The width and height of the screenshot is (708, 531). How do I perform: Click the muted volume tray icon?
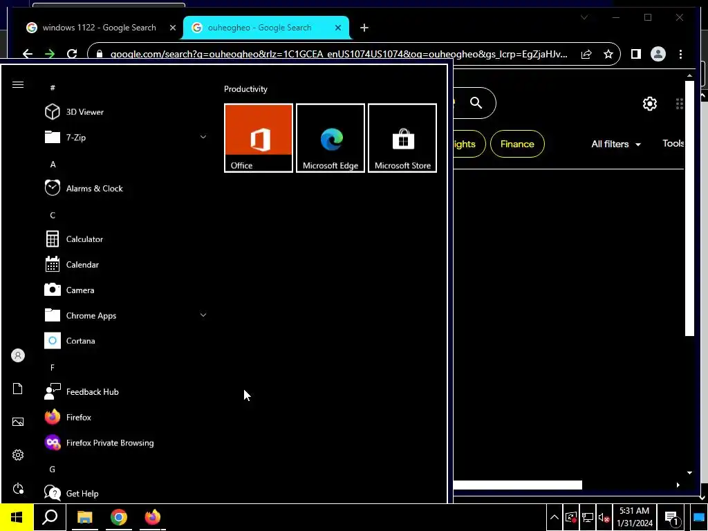[604, 518]
